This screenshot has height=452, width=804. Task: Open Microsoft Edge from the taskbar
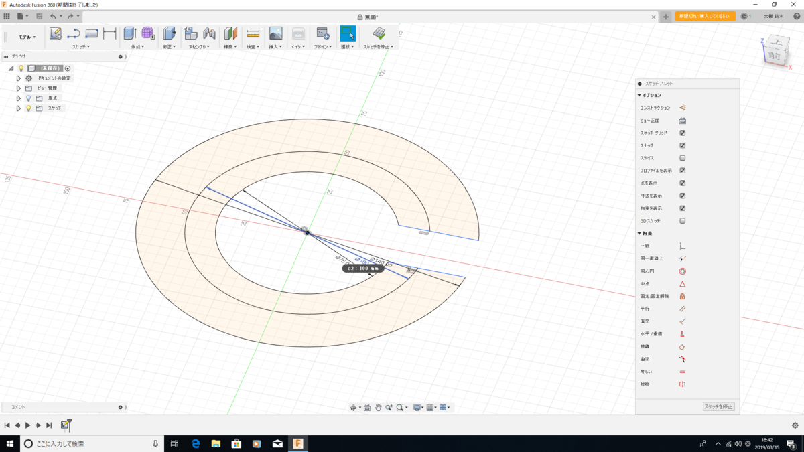tap(196, 443)
